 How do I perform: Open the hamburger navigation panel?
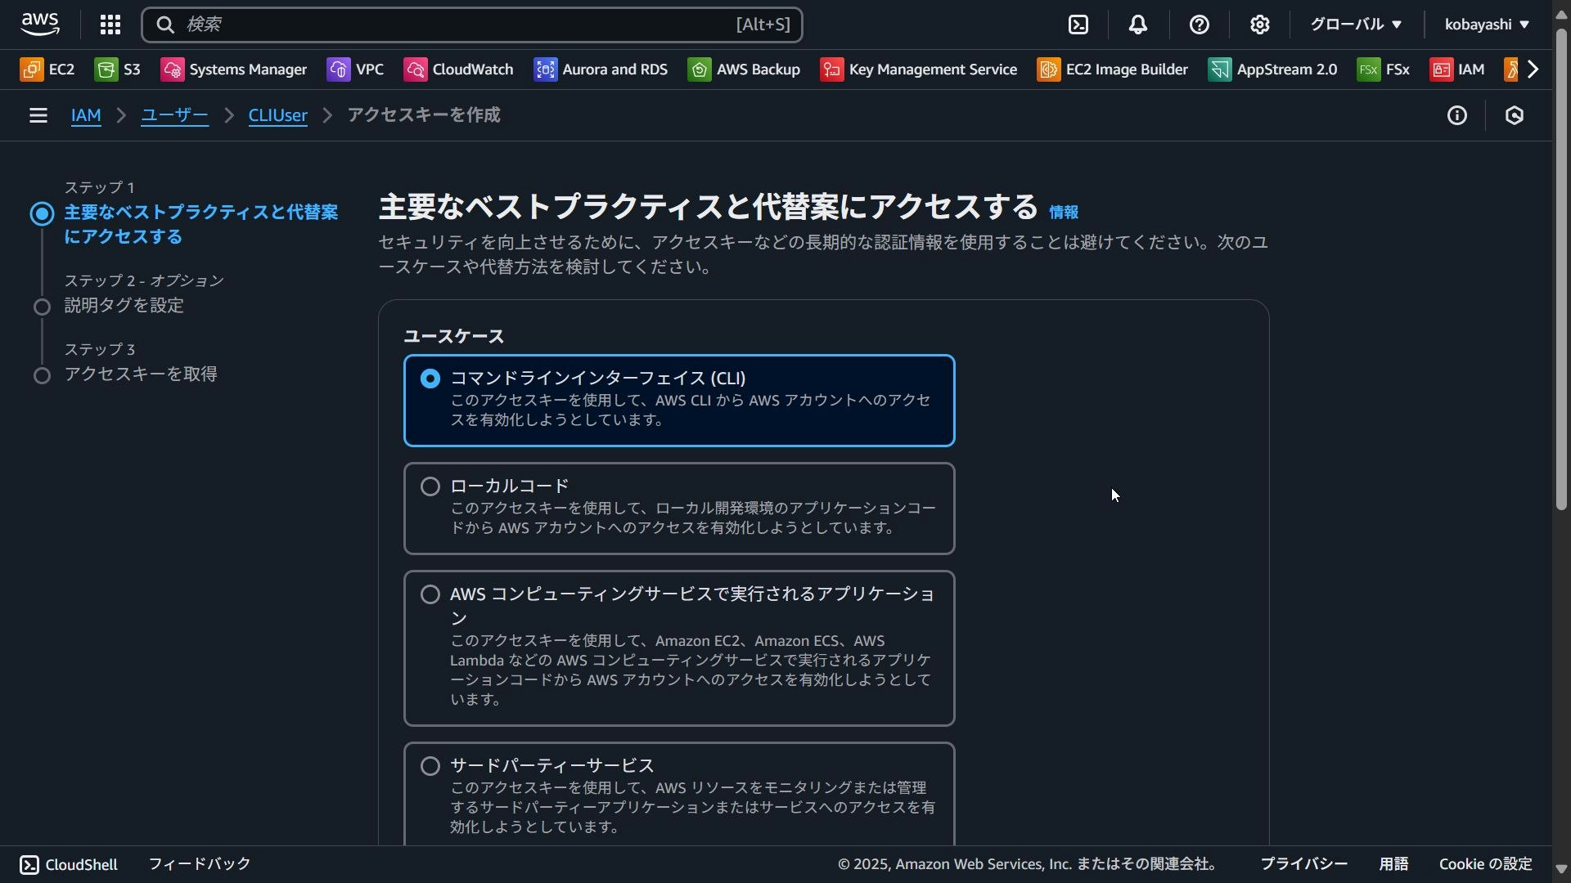click(38, 115)
